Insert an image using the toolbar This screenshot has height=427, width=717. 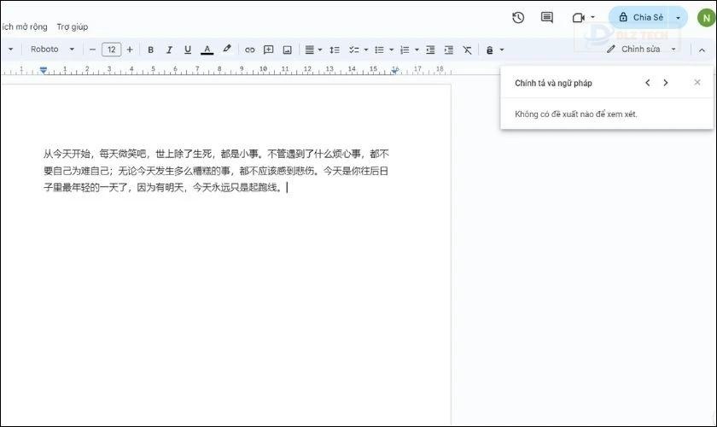coord(287,50)
